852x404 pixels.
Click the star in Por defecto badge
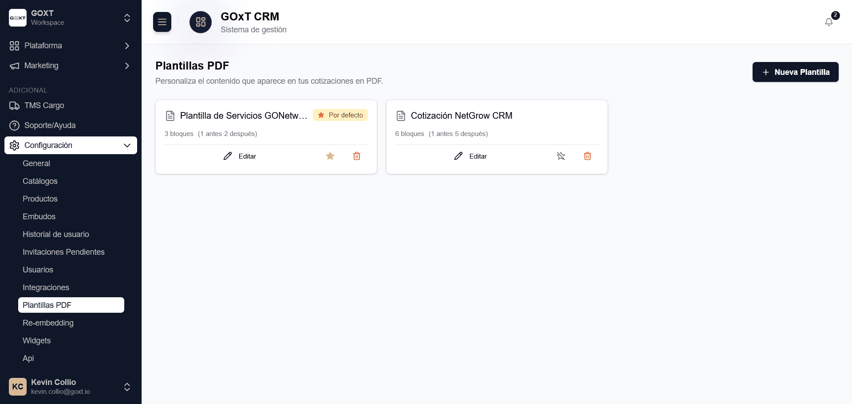click(321, 115)
